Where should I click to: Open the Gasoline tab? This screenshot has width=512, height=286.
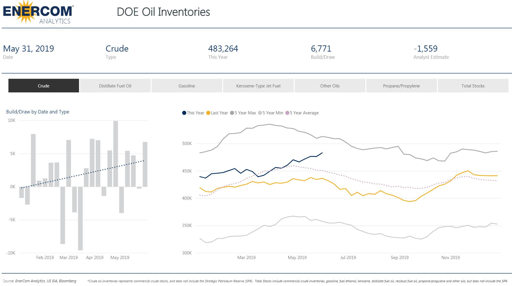187,86
